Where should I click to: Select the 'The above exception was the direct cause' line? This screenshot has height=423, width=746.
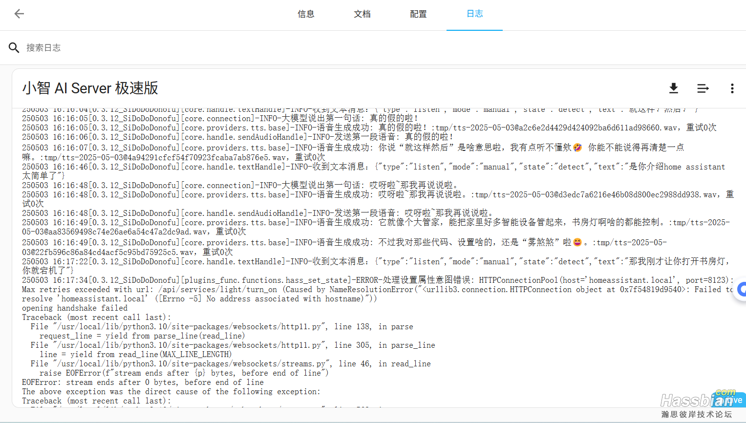tap(171, 392)
